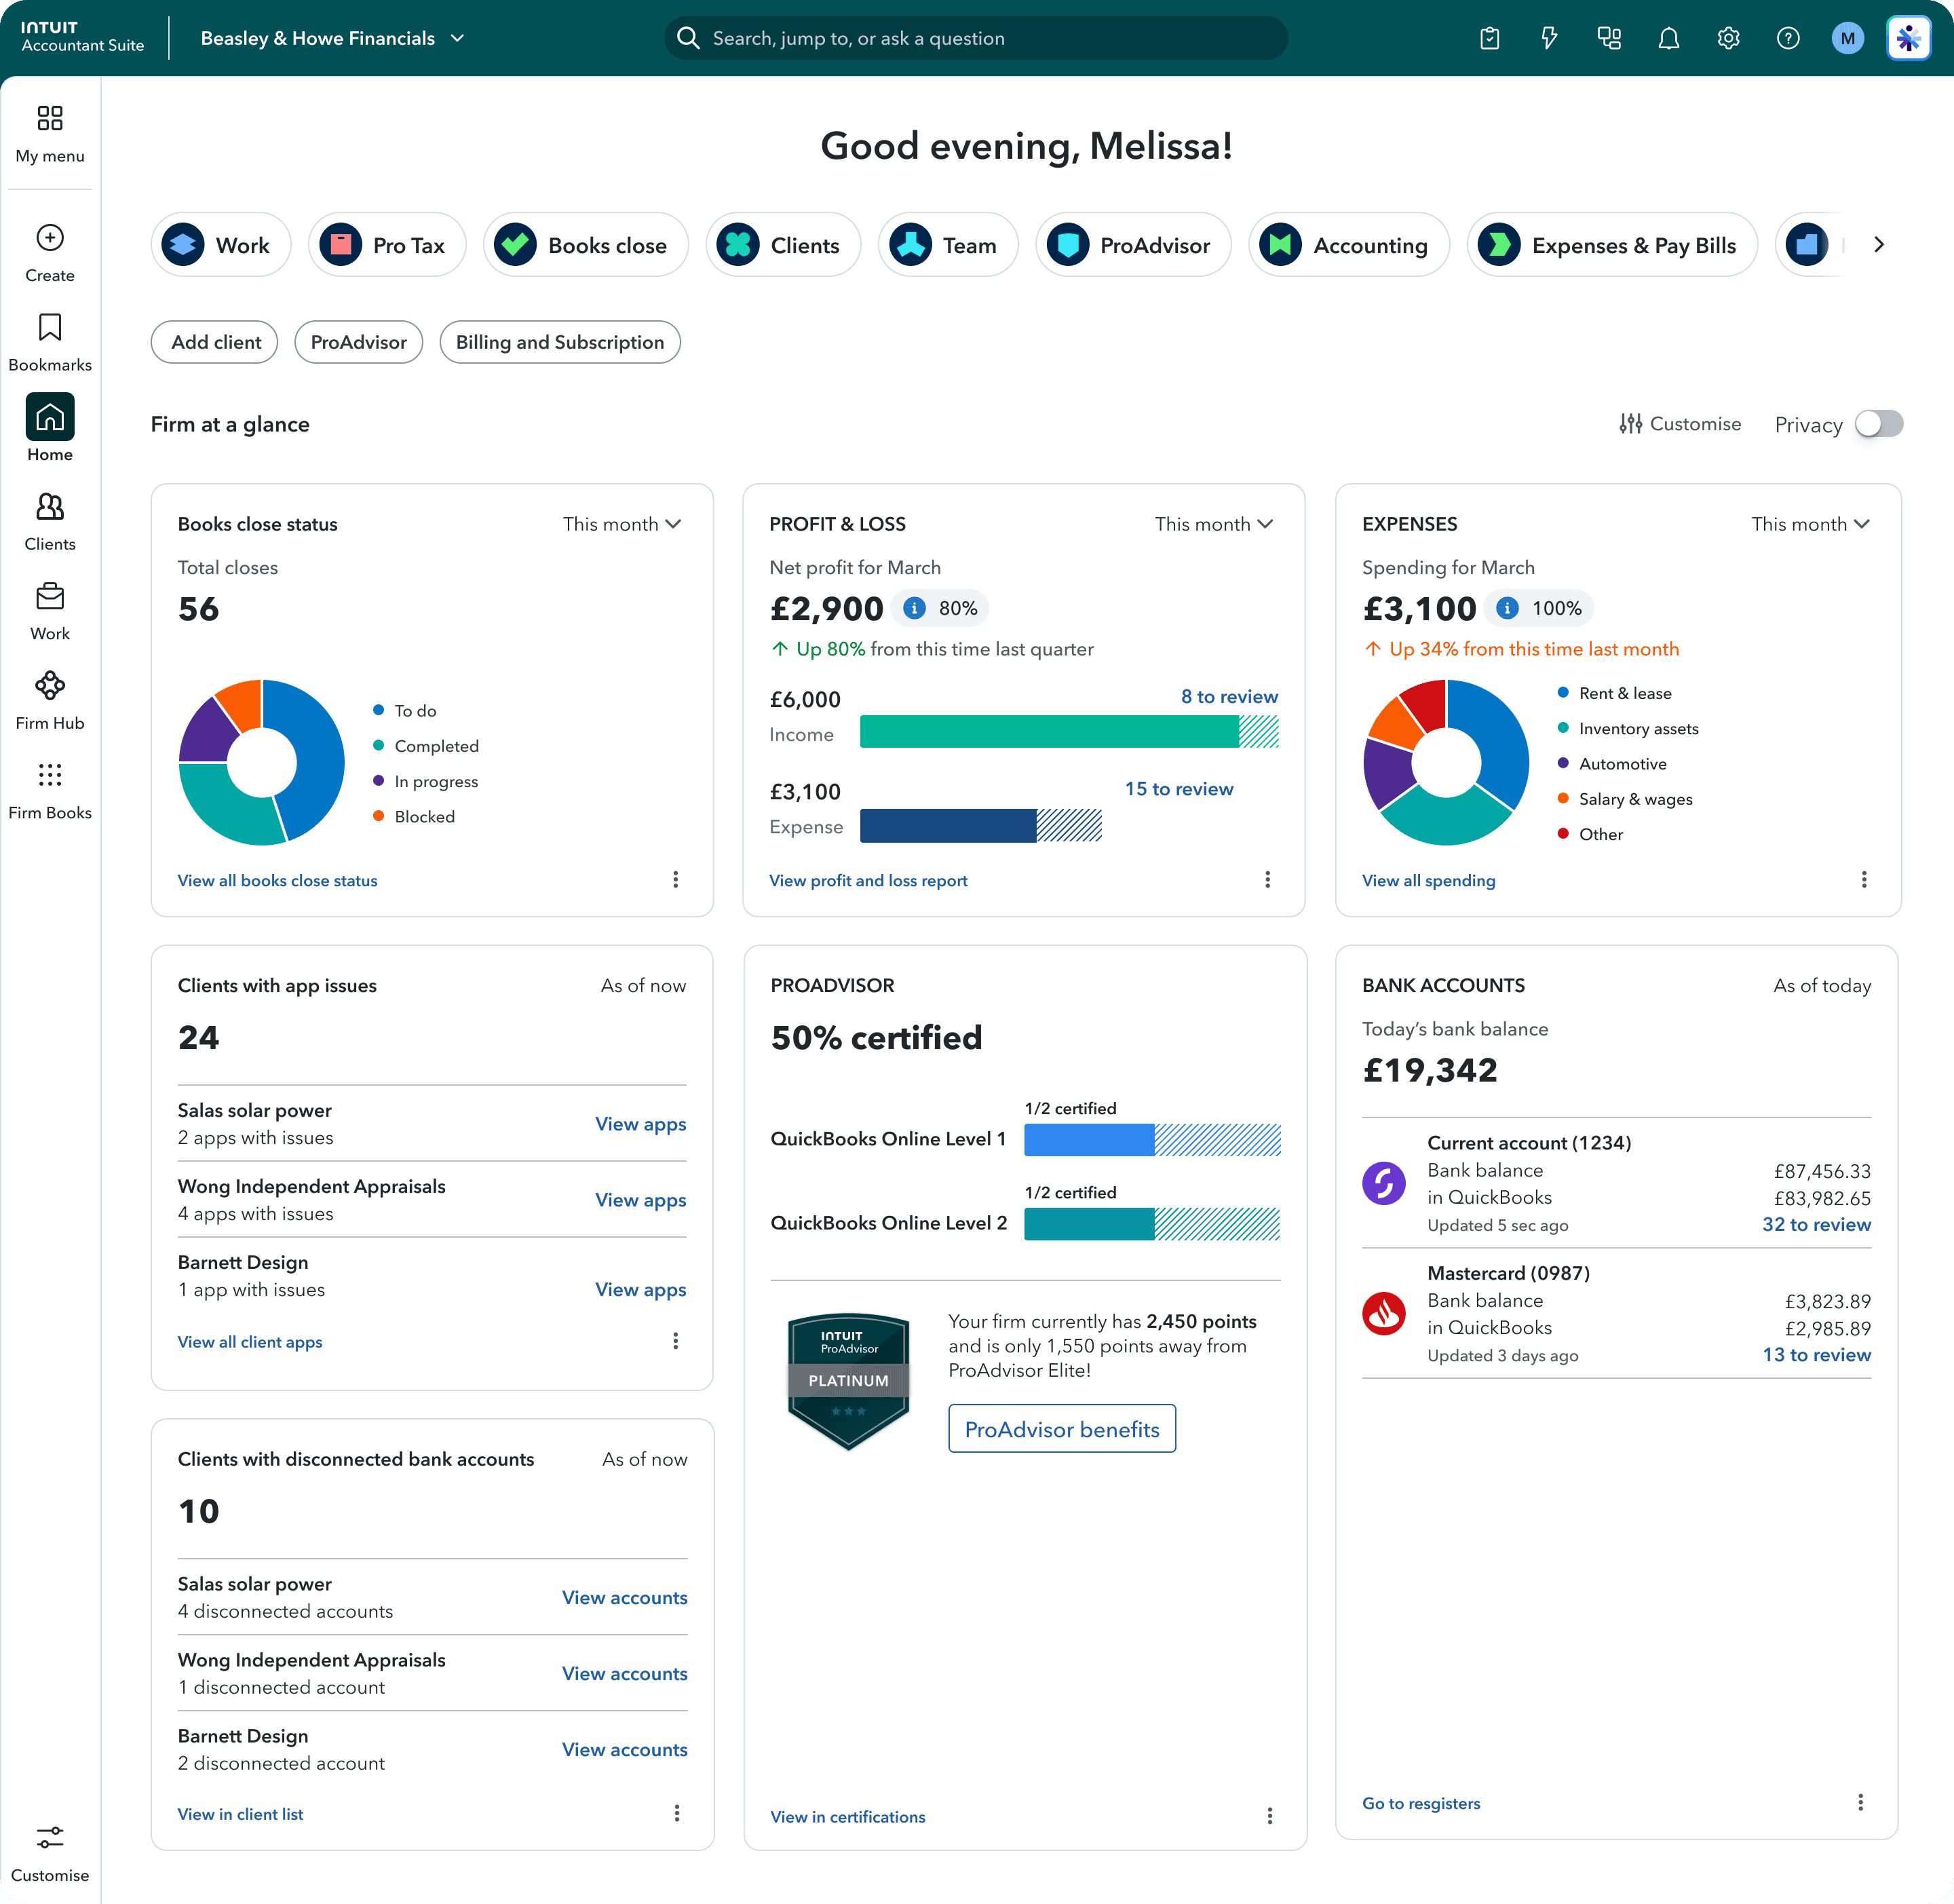Open the help question mark icon

1788,39
